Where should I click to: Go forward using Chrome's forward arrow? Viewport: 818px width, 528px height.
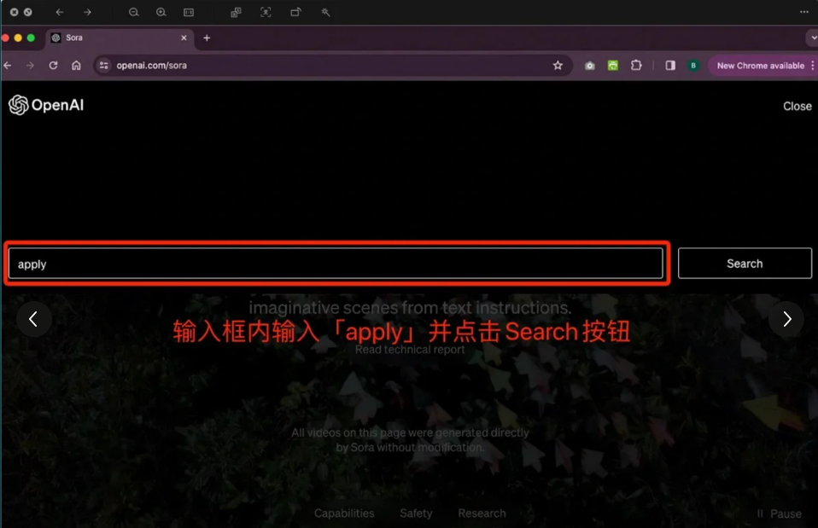(30, 65)
